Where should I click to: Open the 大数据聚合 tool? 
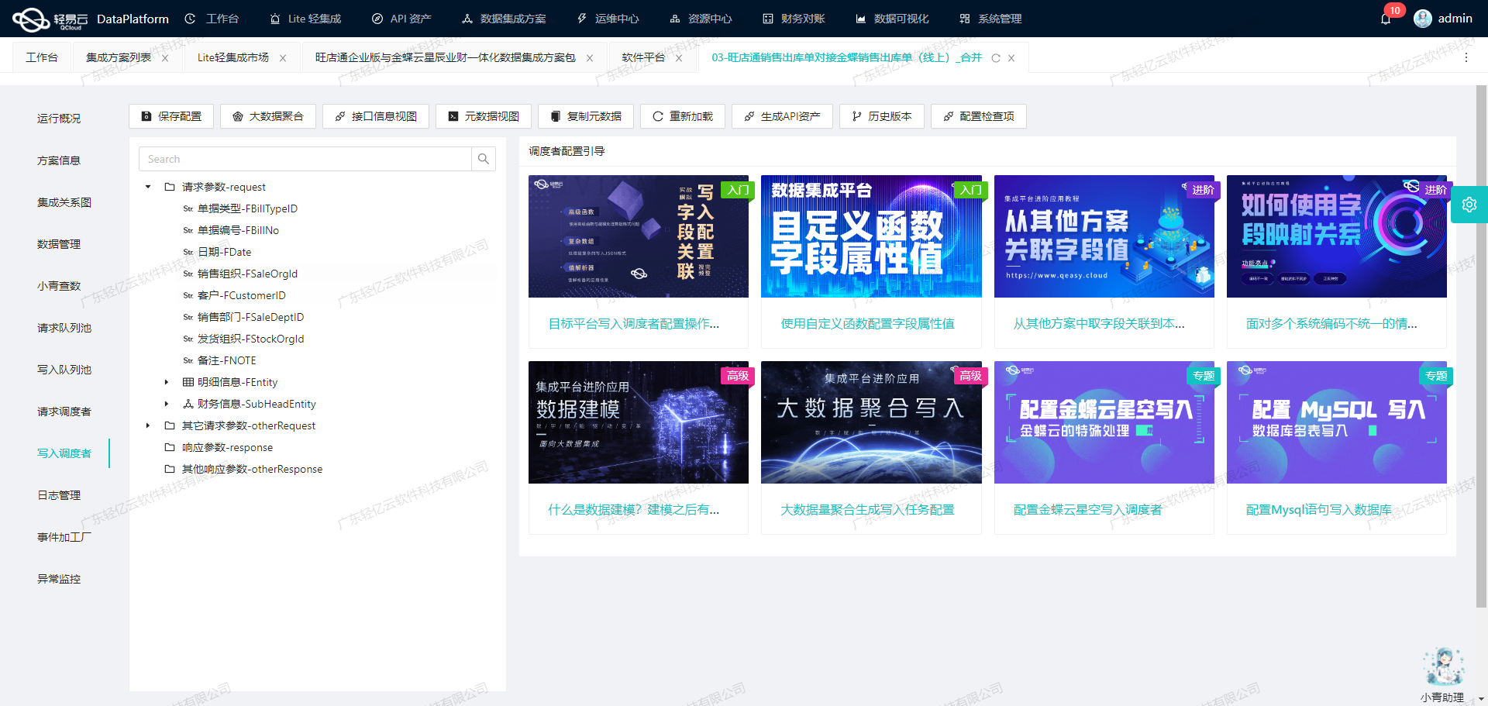click(267, 116)
